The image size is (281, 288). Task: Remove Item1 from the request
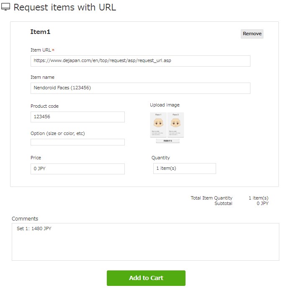[252, 34]
